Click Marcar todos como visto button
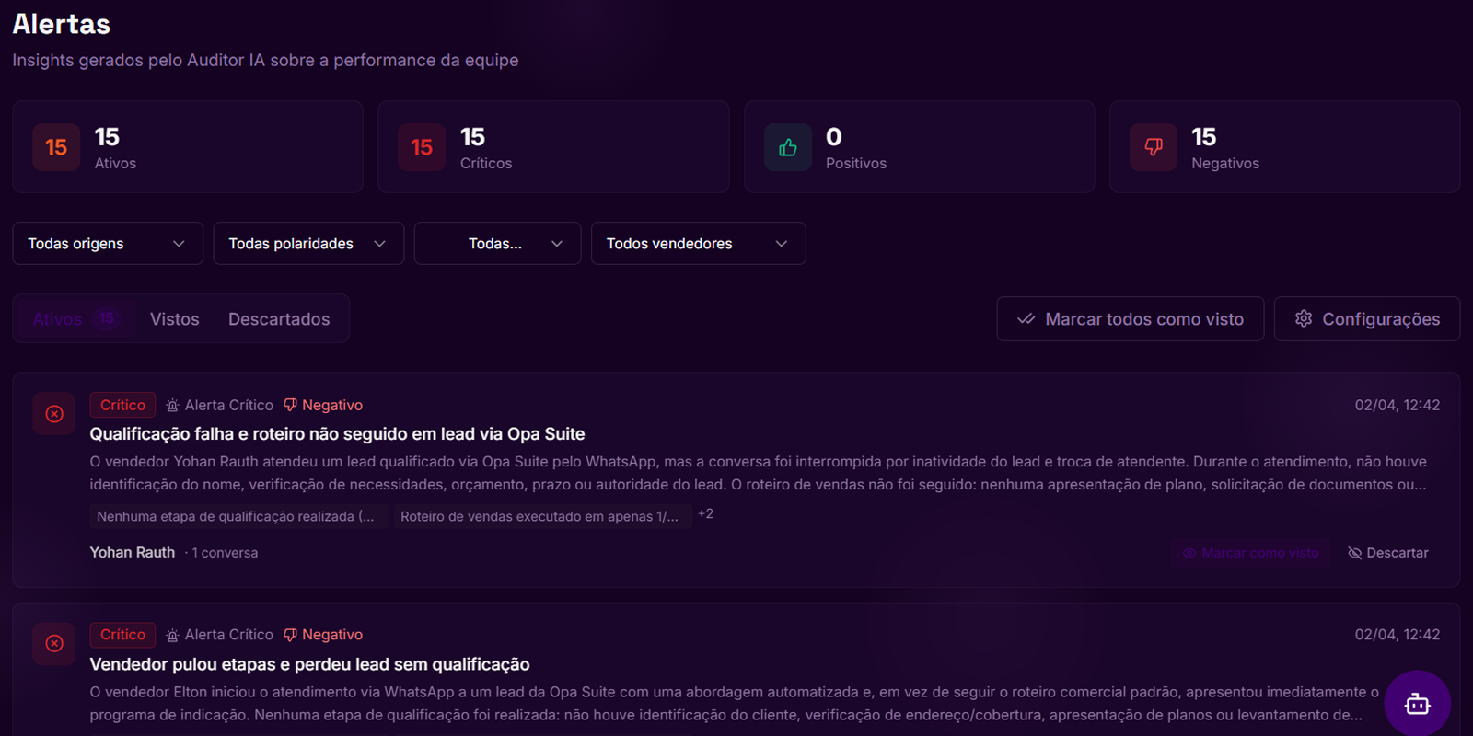Viewport: 1473px width, 736px height. tap(1130, 319)
